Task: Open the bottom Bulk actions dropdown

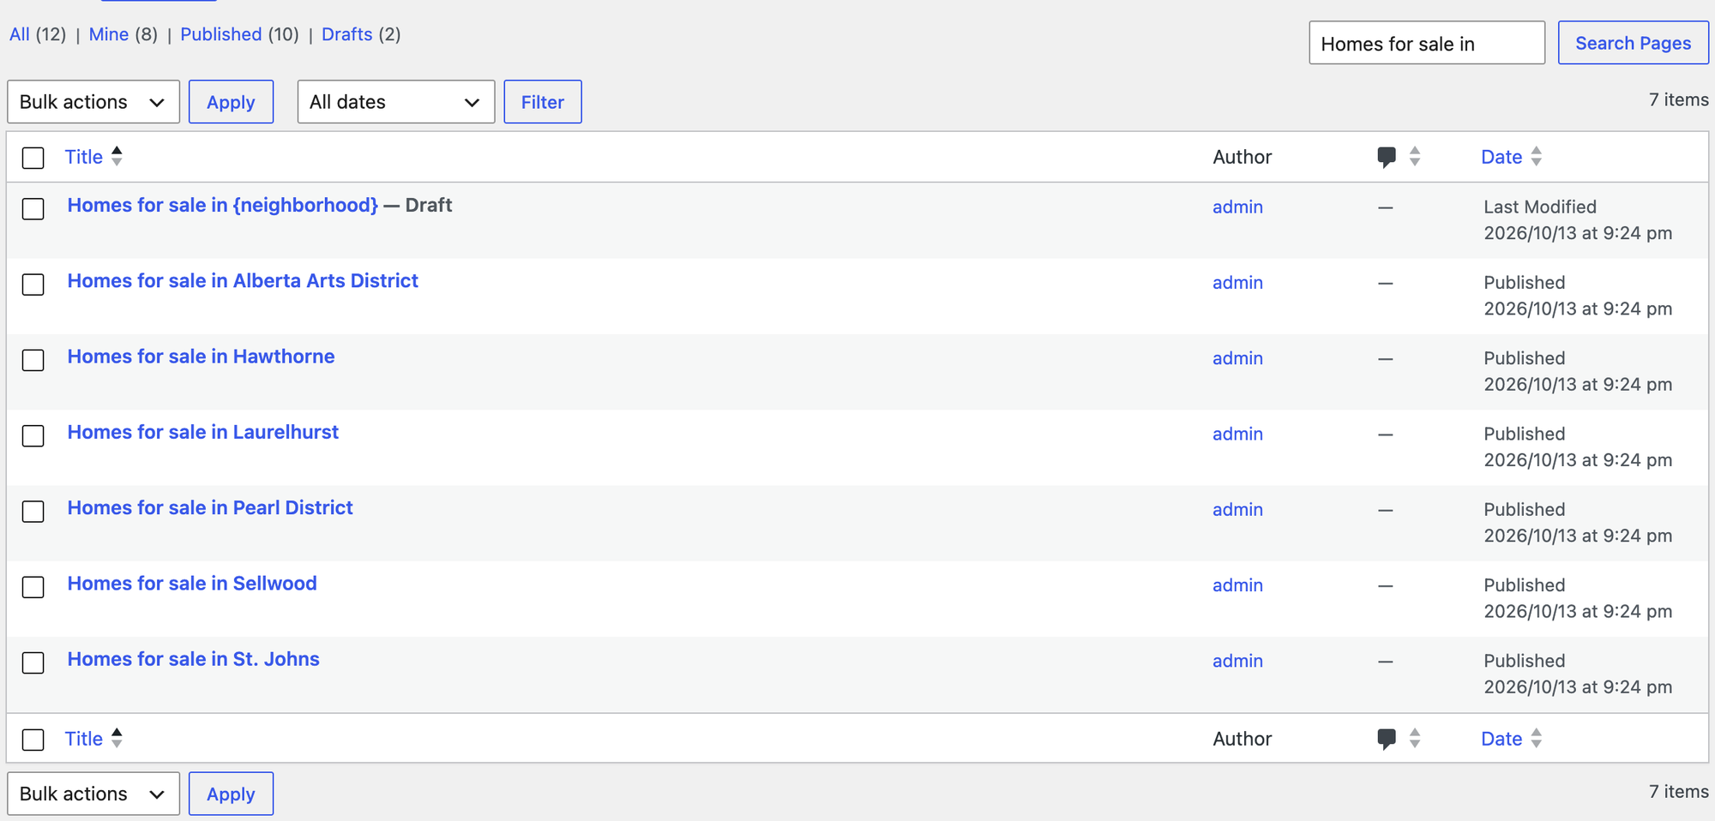Action: pyautogui.click(x=93, y=794)
